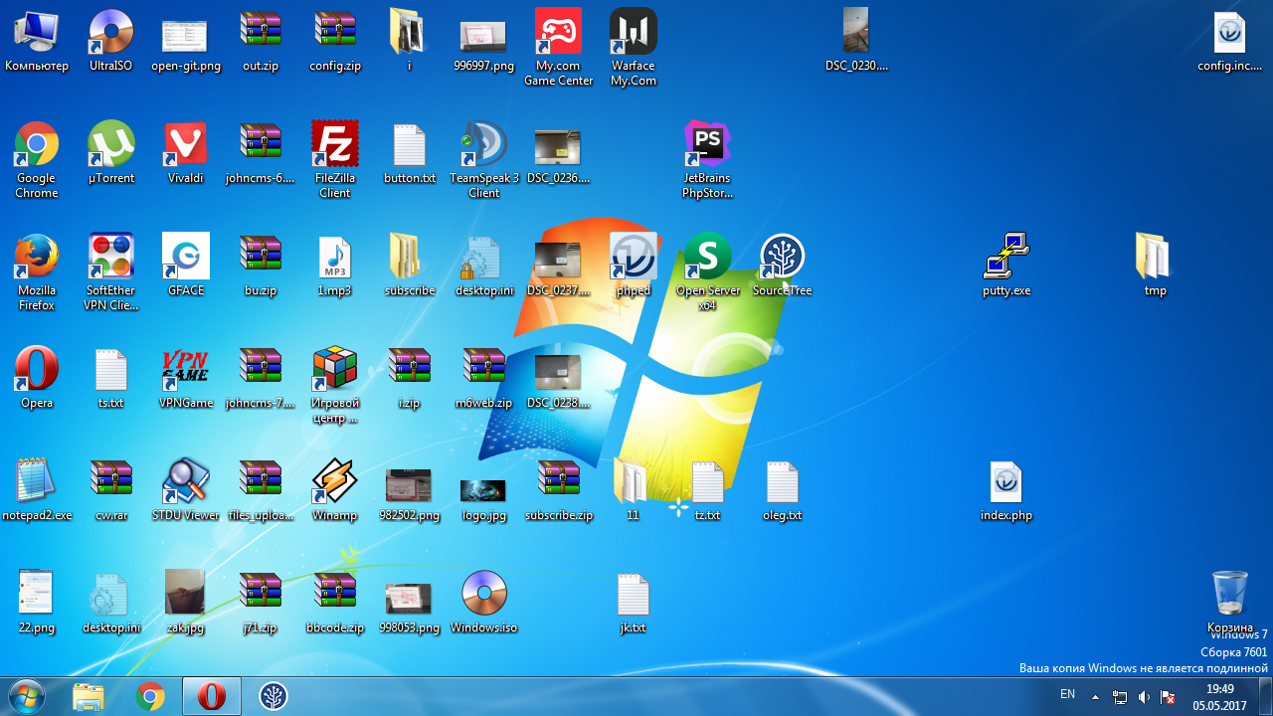Click the Vivaldi browser shortcut

click(x=186, y=145)
